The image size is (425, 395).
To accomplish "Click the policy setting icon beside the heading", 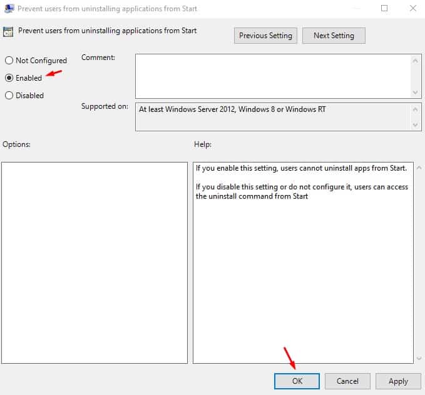I will point(8,32).
